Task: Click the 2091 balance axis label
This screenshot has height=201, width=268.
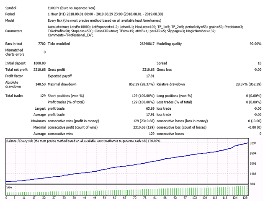Action: coord(253,164)
